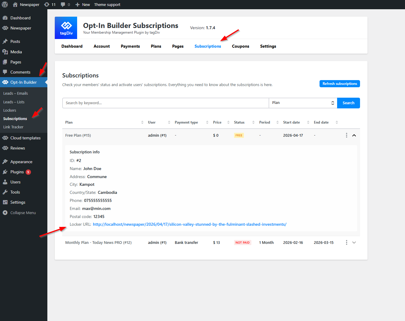This screenshot has width=405, height=321.
Task: Collapse the Free Plan subscription details
Action: 354,135
